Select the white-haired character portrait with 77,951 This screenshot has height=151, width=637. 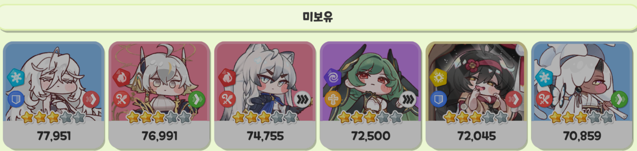[54, 81]
